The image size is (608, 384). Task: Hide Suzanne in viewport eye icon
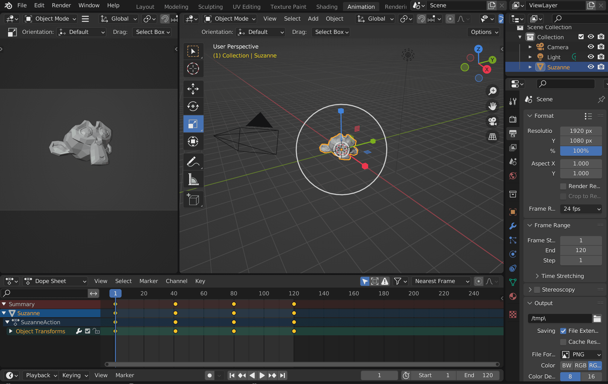pyautogui.click(x=591, y=67)
